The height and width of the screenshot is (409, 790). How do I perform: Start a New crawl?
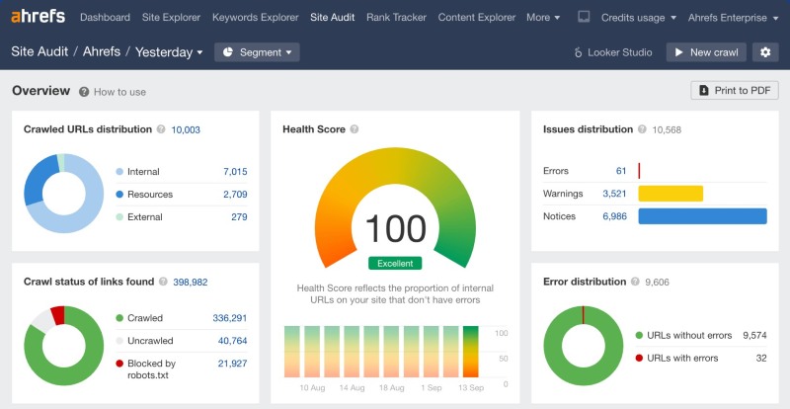(x=706, y=52)
